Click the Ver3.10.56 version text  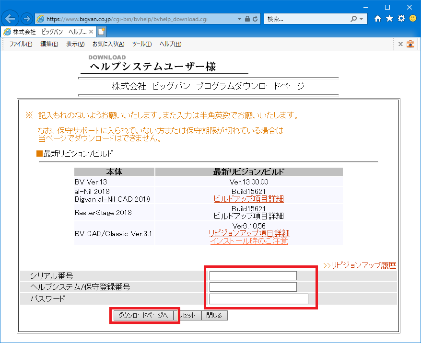coord(249,226)
